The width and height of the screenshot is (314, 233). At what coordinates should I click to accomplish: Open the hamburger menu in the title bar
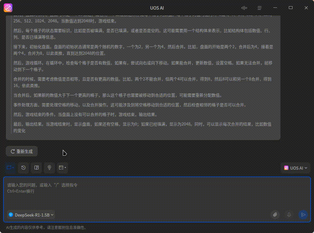(259, 8)
